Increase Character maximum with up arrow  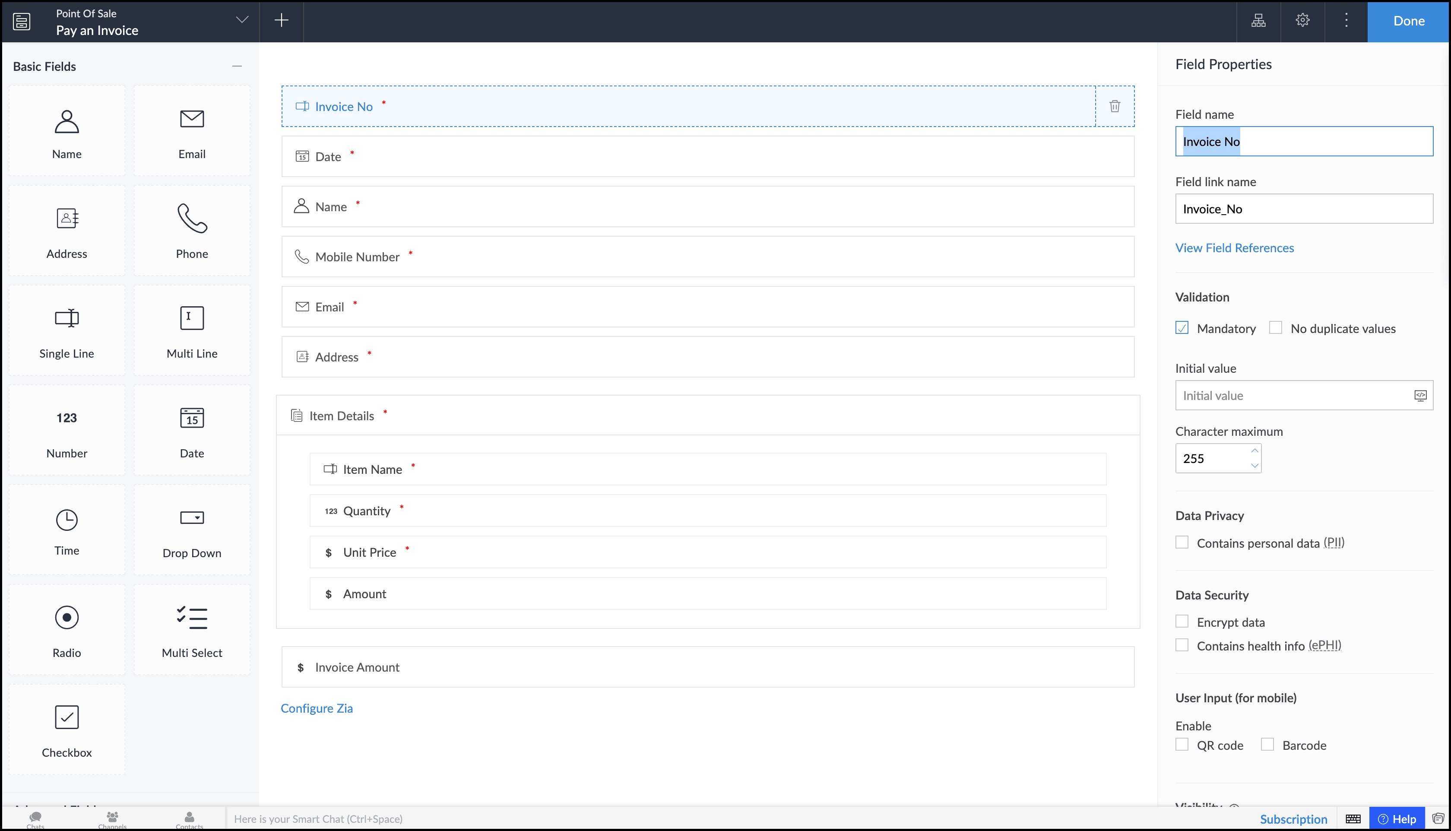(x=1254, y=451)
